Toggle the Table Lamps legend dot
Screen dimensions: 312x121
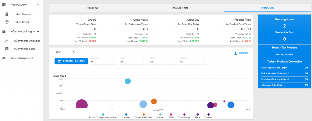coord(184,114)
